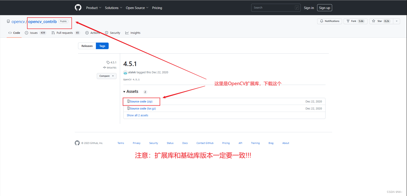
Task: Collapse the Assets section
Action: coord(131,91)
